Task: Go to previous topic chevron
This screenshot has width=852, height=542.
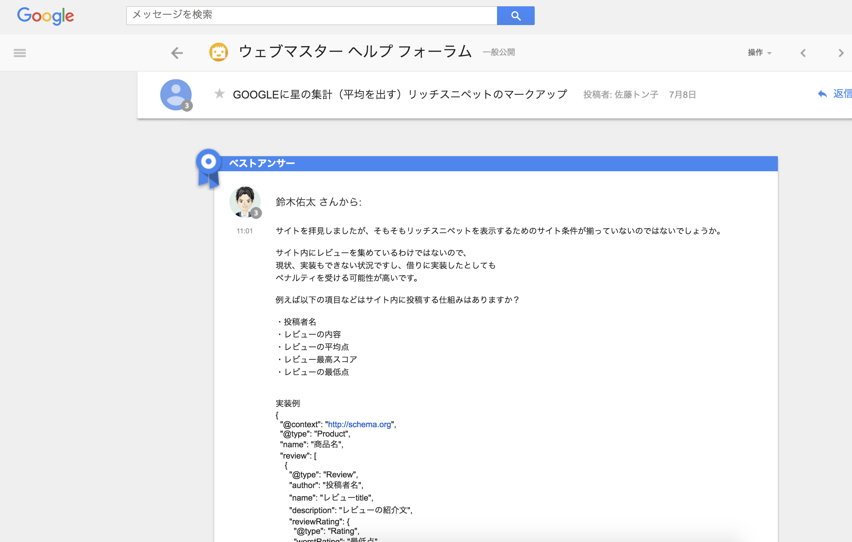Action: click(803, 53)
